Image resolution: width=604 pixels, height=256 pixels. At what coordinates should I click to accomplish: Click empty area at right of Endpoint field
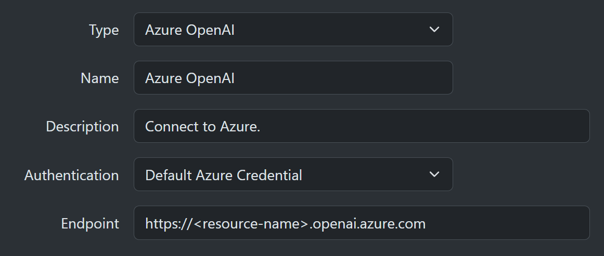tap(520, 223)
